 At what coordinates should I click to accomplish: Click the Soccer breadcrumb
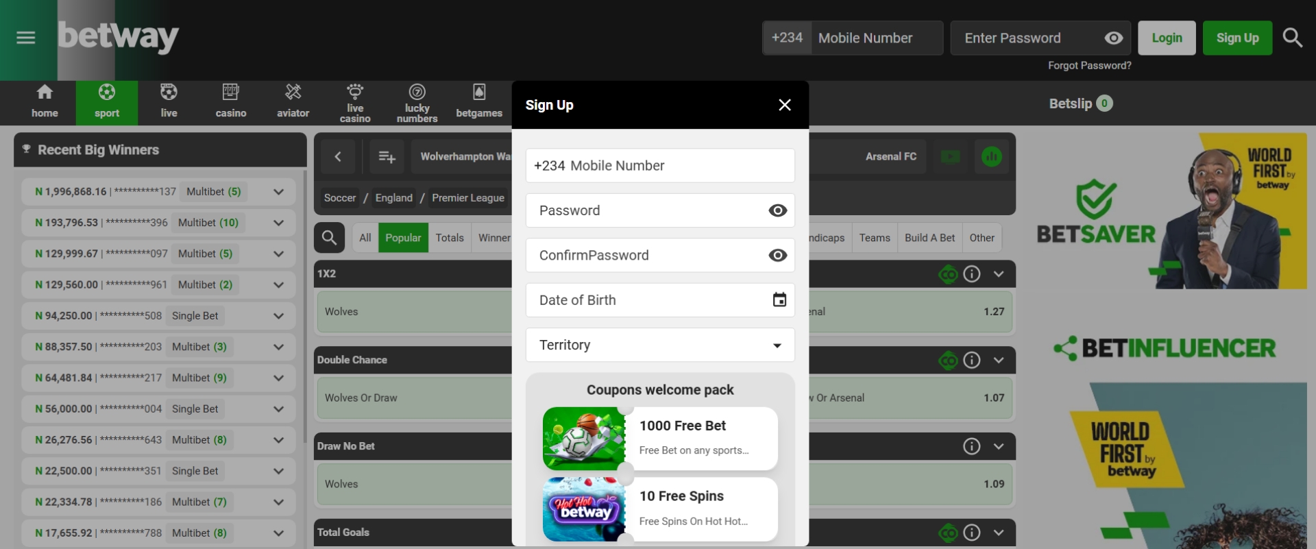coord(340,198)
